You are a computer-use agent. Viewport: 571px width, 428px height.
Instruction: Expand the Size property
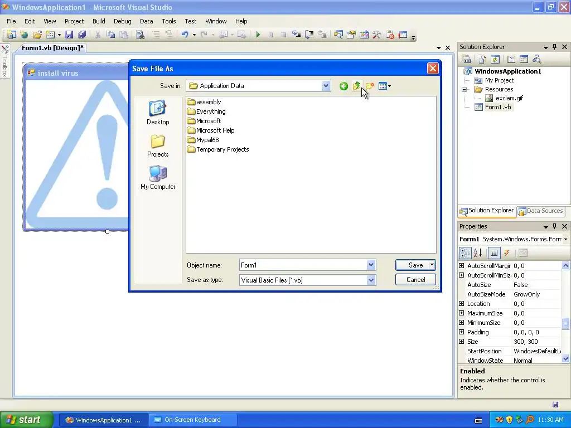(x=461, y=342)
